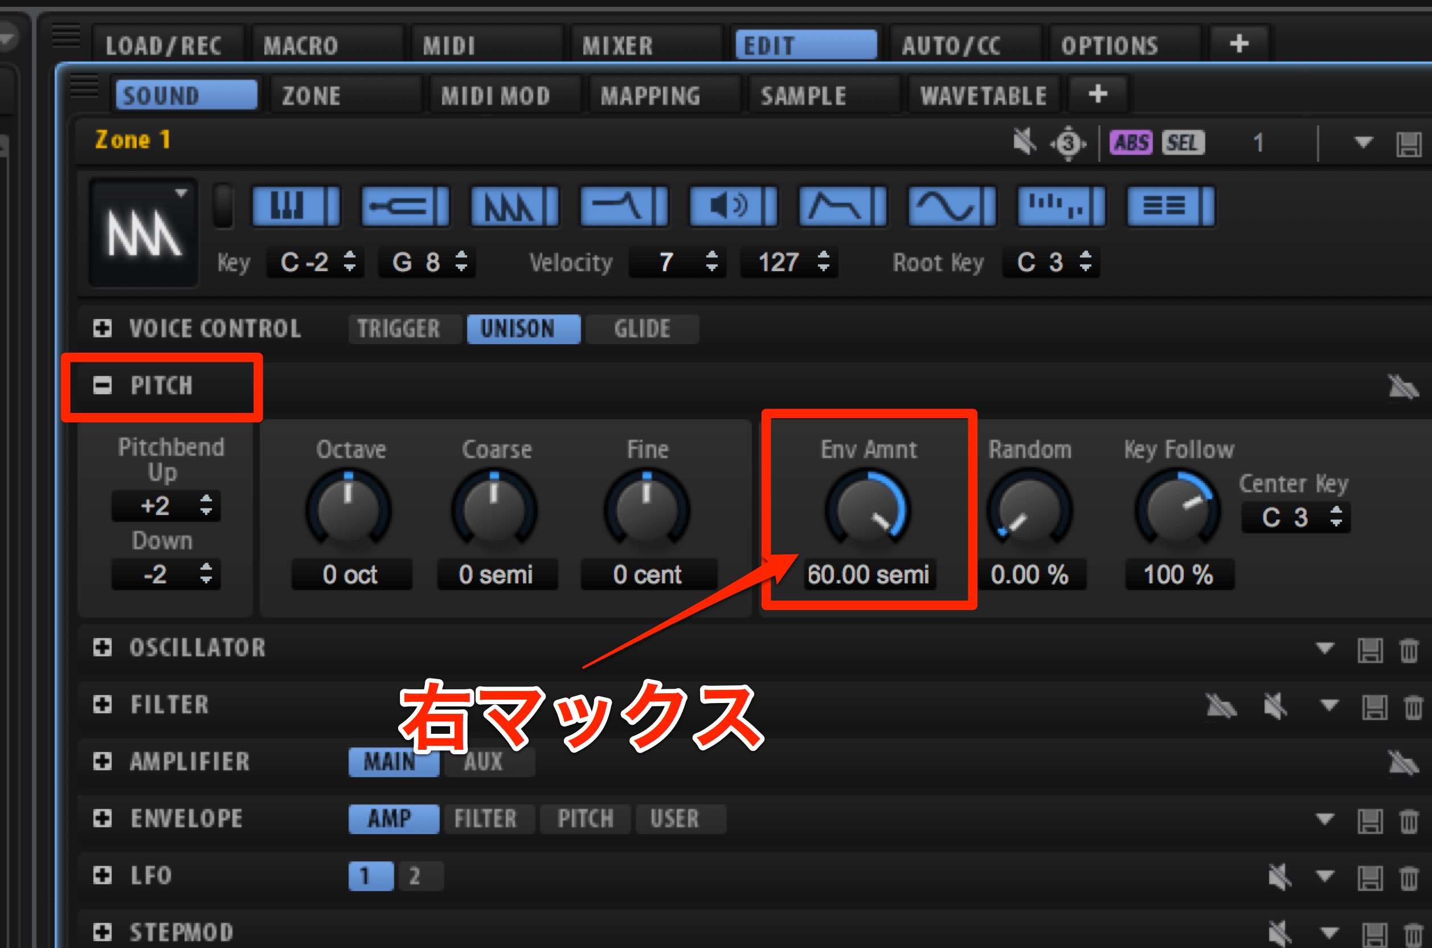Show the PITCH envelope
Image resolution: width=1432 pixels, height=948 pixels.
[x=585, y=819]
